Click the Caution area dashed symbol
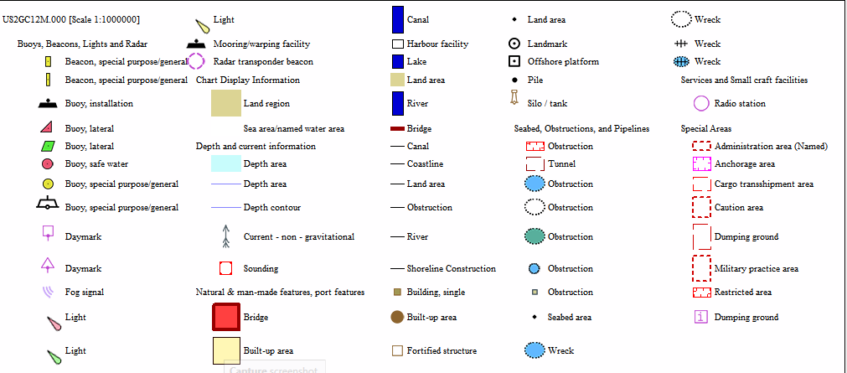847x373 pixels. click(702, 206)
